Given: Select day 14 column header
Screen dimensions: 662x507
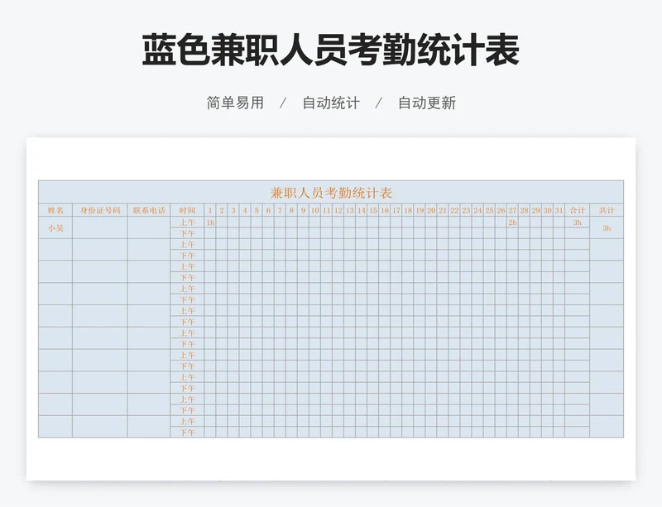Looking at the screenshot, I should point(362,210).
